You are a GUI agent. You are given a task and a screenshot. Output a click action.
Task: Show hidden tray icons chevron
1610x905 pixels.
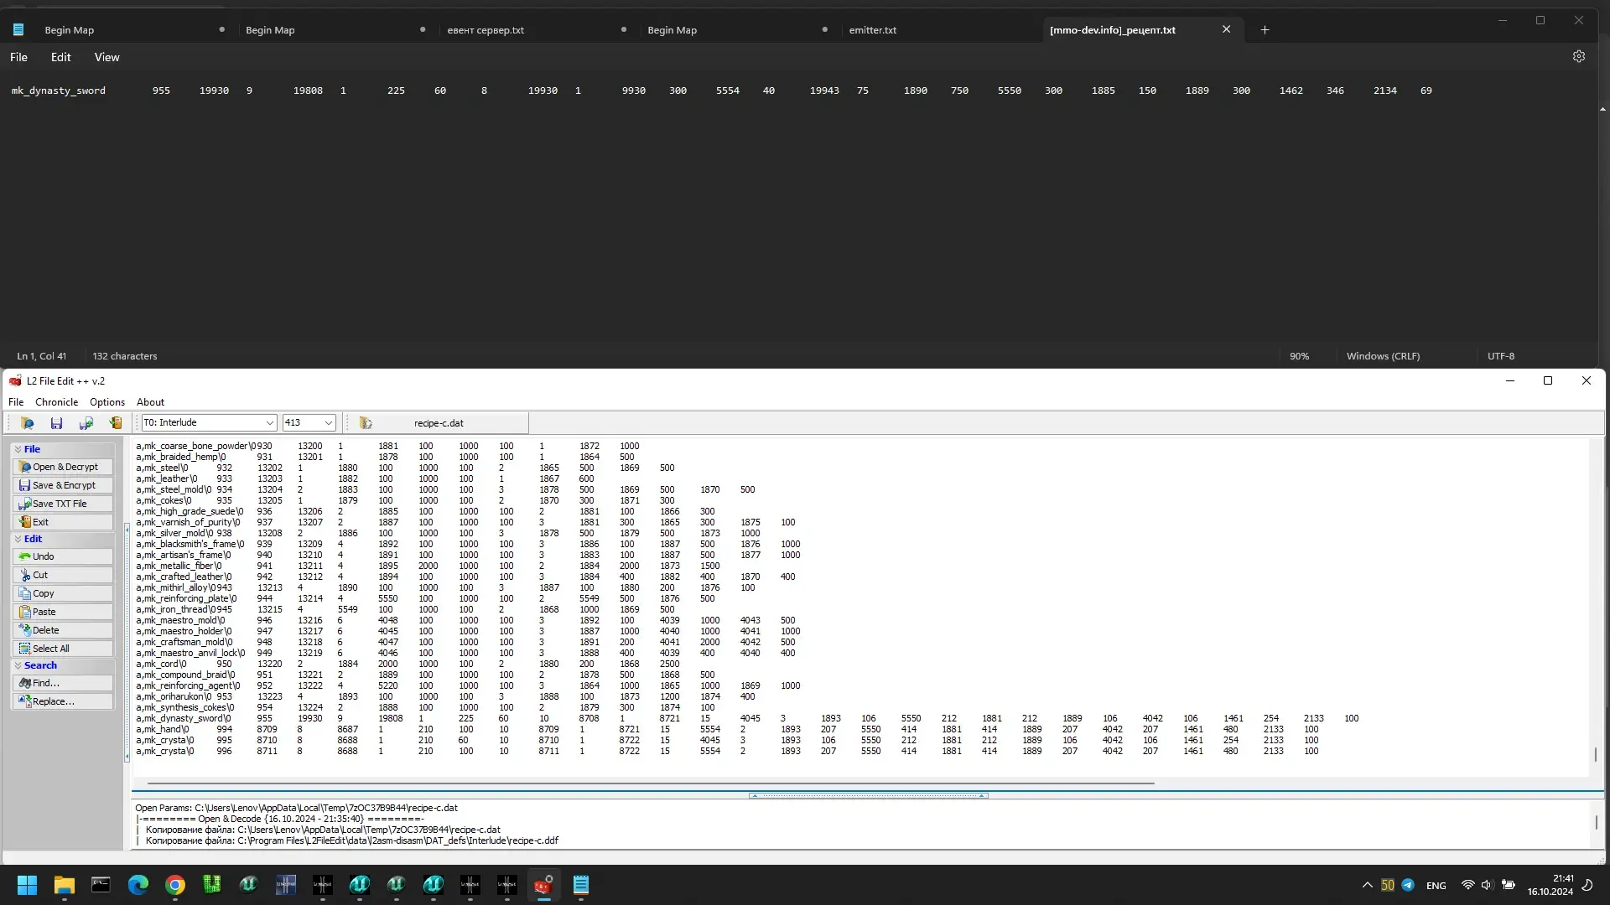pyautogui.click(x=1367, y=885)
